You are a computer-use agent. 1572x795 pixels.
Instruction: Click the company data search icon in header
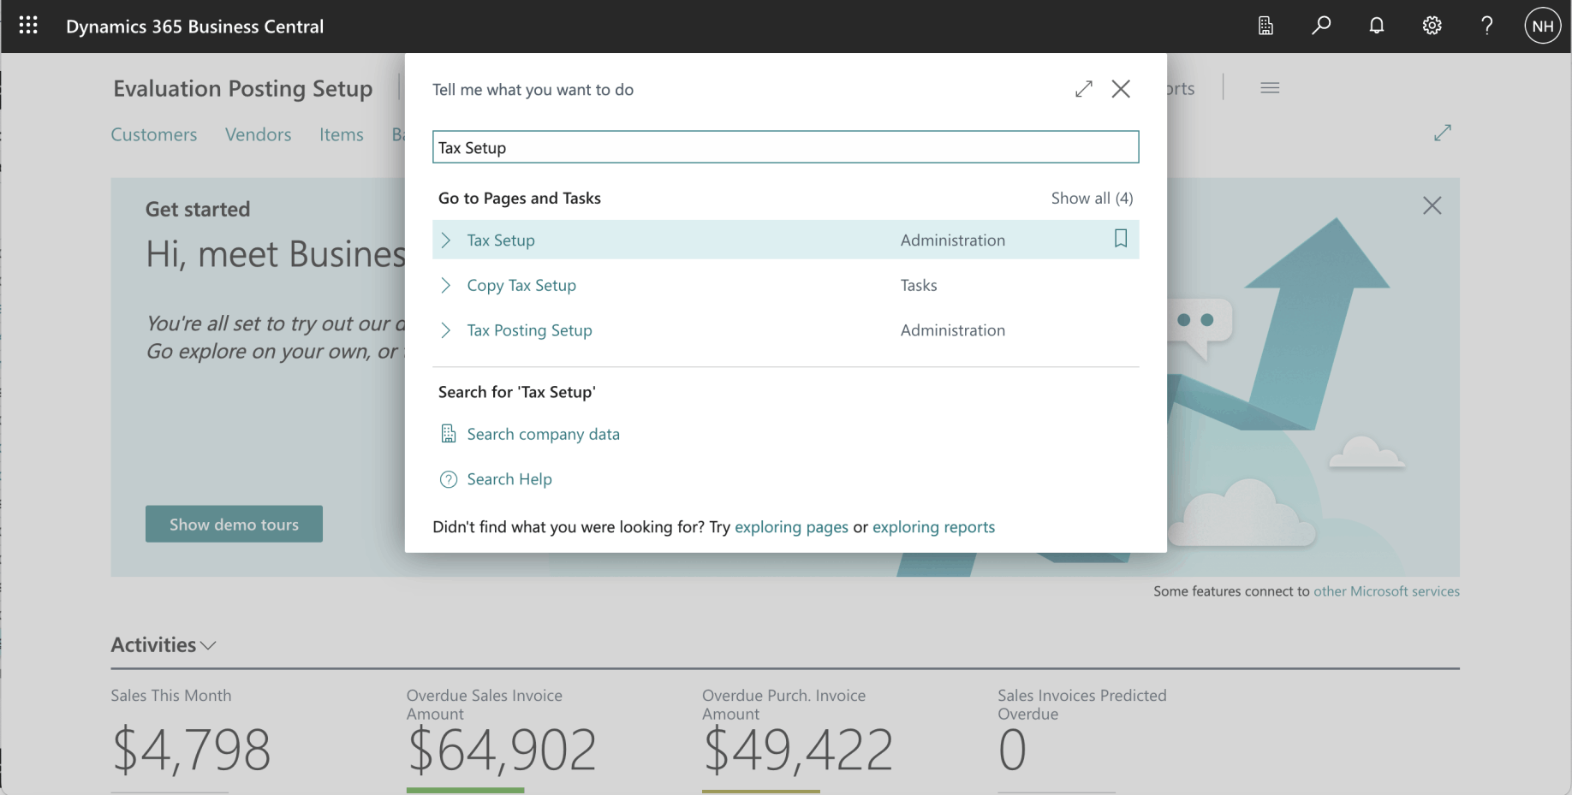click(x=1265, y=26)
